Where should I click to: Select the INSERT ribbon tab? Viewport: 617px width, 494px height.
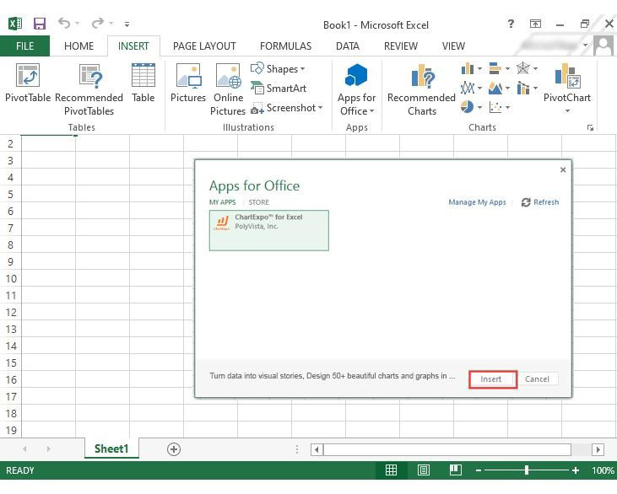133,46
